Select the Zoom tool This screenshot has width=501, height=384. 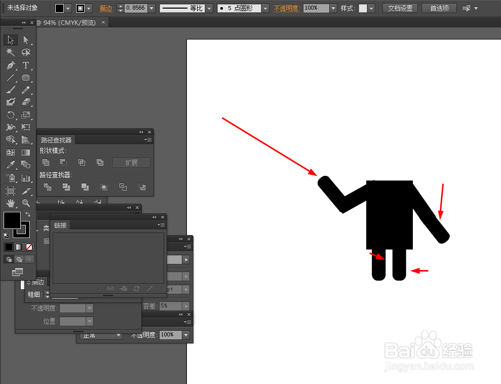pyautogui.click(x=26, y=203)
